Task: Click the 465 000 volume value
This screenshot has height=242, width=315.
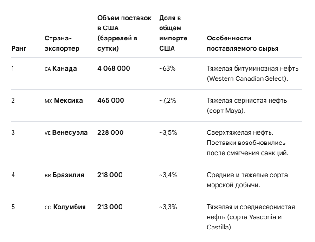Action: 111,101
